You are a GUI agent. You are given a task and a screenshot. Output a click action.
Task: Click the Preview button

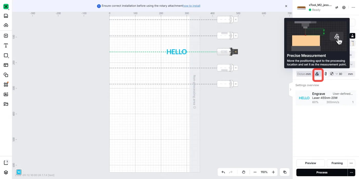(311, 163)
